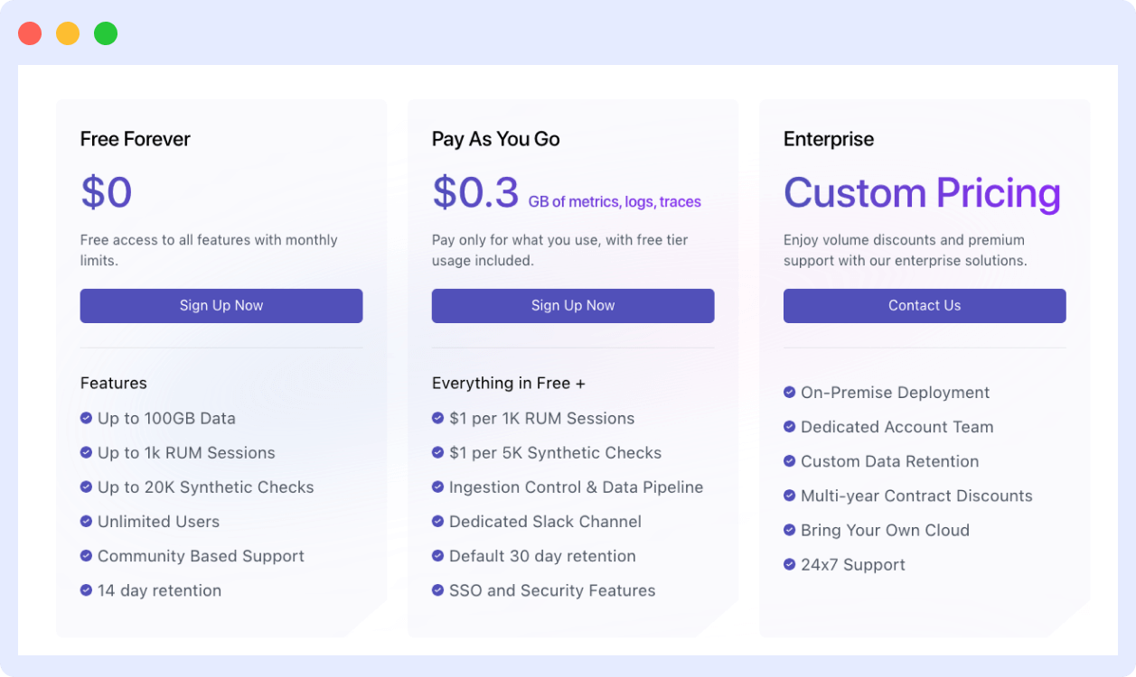Image resolution: width=1136 pixels, height=677 pixels.
Task: Click the checkmark beside On-Premise Deployment
Action: [789, 393]
